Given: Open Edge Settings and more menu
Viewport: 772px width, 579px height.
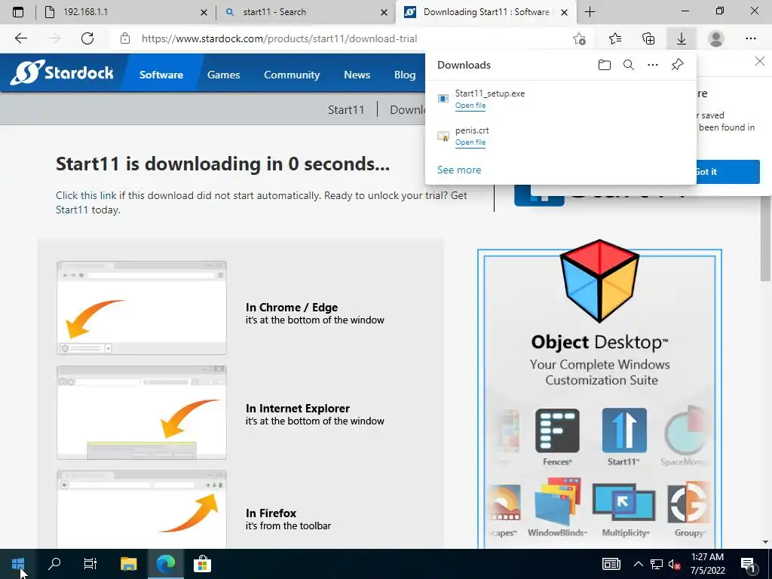Looking at the screenshot, I should pyautogui.click(x=750, y=38).
